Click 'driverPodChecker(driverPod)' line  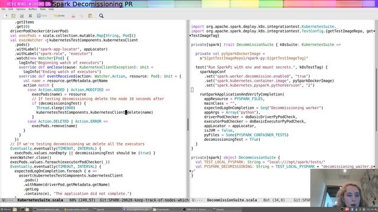[40, 31]
